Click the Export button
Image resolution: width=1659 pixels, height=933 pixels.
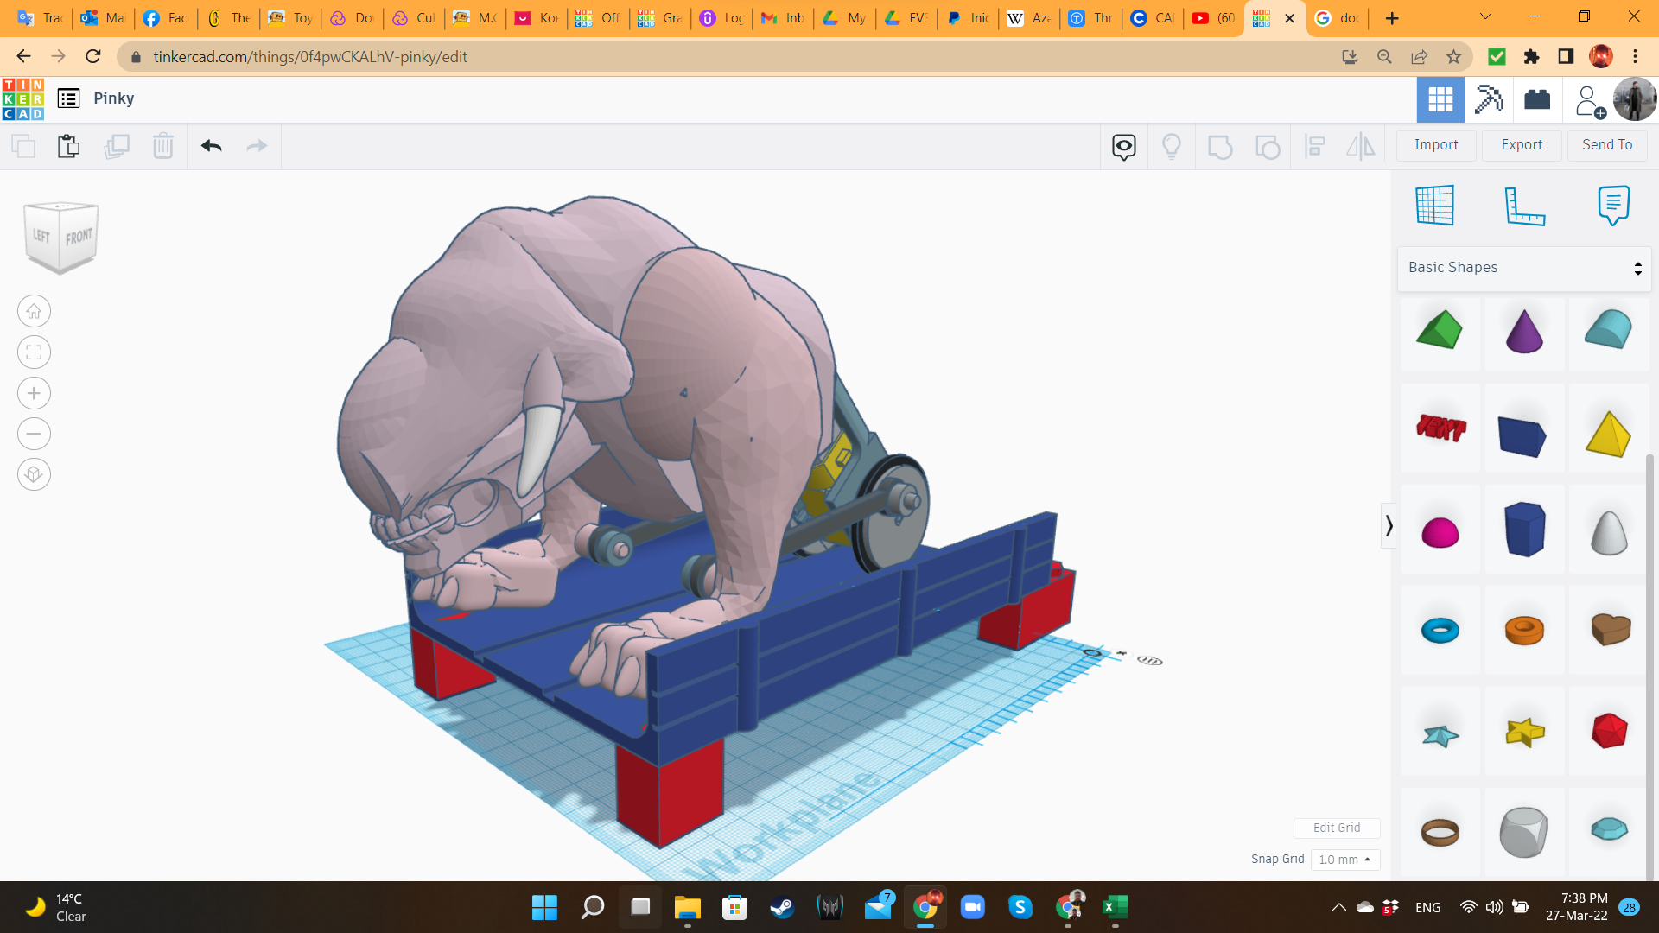1521,145
